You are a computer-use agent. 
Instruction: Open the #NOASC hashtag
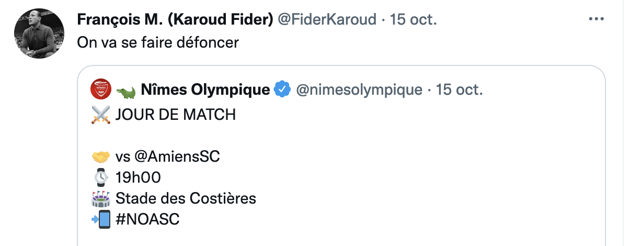pyautogui.click(x=147, y=220)
